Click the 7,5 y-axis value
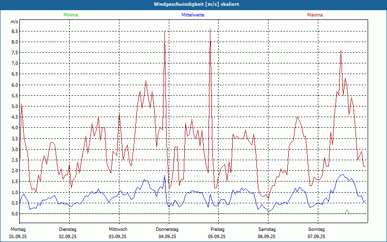Image resolution: width=387 pixels, height=242 pixels. coord(15,53)
